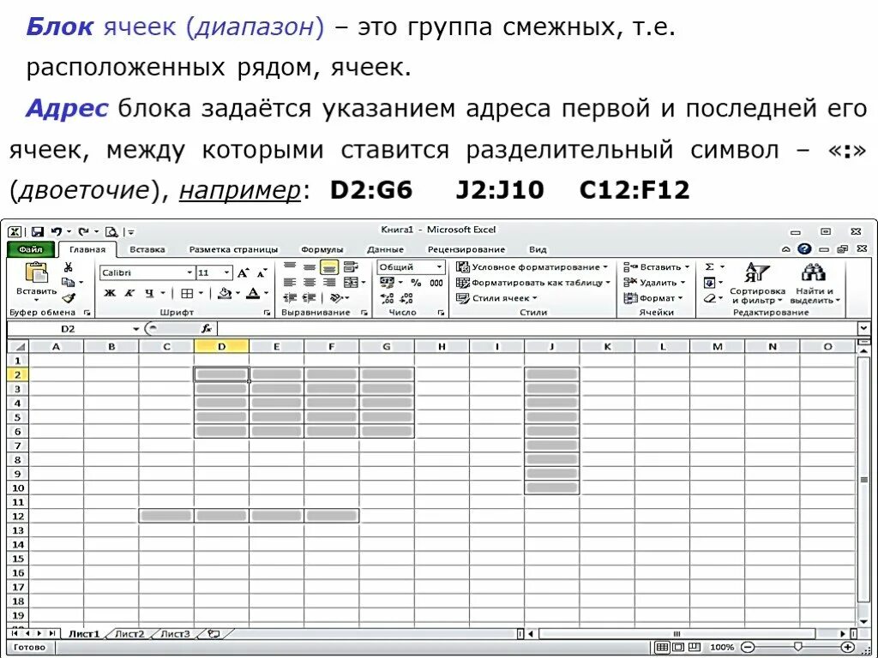Click the Undo arrow icon
This screenshot has width=878, height=658.
[57, 231]
